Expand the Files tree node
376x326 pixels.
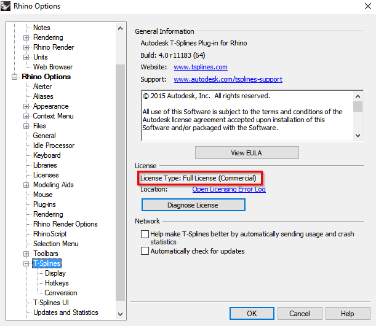pos(26,126)
